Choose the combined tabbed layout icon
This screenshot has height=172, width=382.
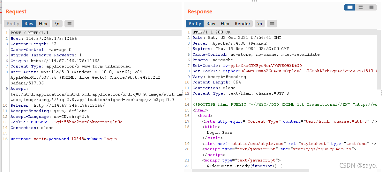(371, 7)
